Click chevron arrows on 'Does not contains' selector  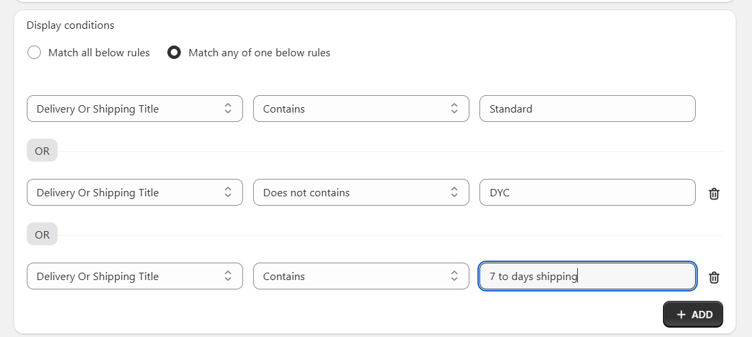pos(454,192)
